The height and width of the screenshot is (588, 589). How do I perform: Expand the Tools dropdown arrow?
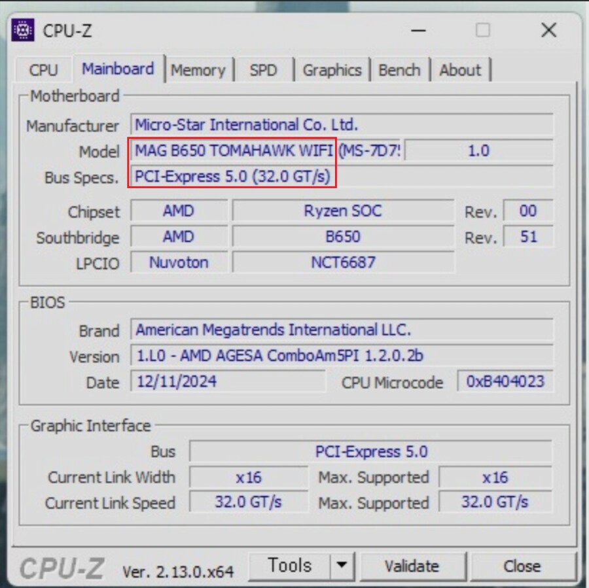click(342, 565)
